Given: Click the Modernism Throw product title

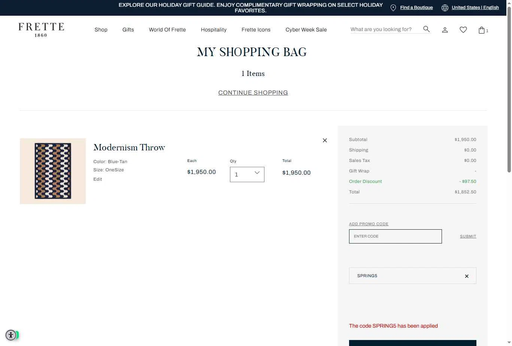Looking at the screenshot, I should coord(129,147).
